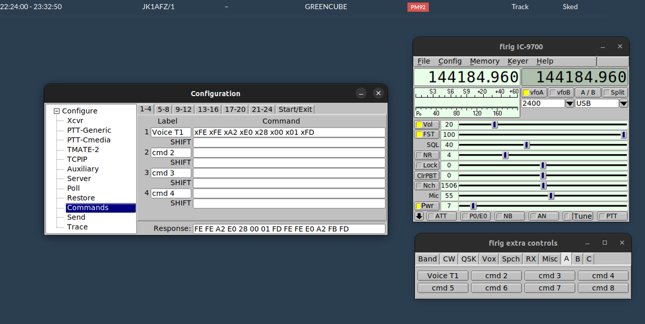Click the Response output field

click(x=289, y=229)
